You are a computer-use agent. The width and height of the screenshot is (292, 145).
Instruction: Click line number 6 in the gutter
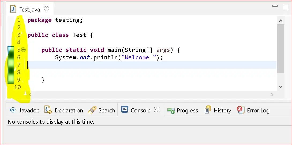click(x=19, y=57)
